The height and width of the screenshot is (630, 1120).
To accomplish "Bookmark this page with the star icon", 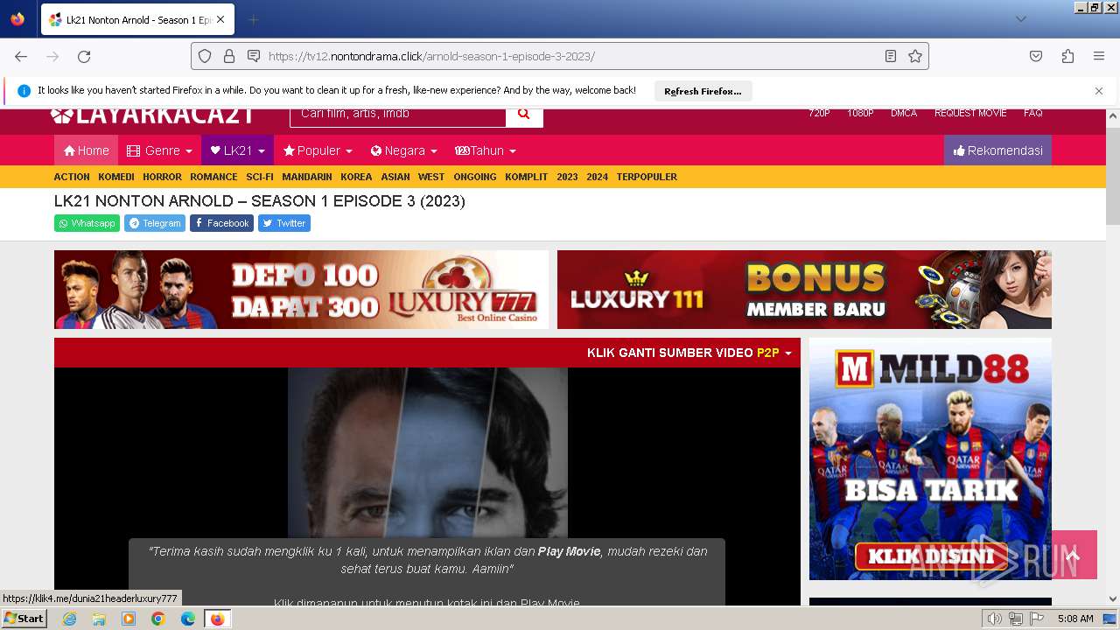I will (x=915, y=56).
